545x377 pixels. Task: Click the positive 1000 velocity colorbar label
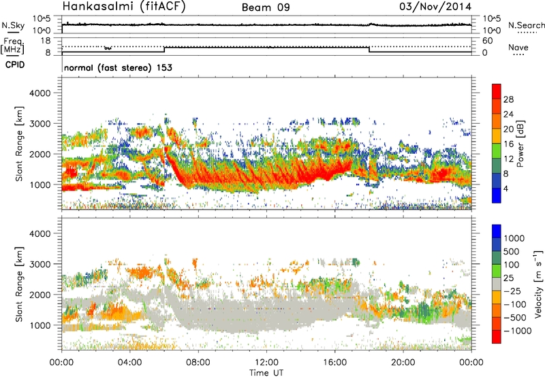[514, 238]
